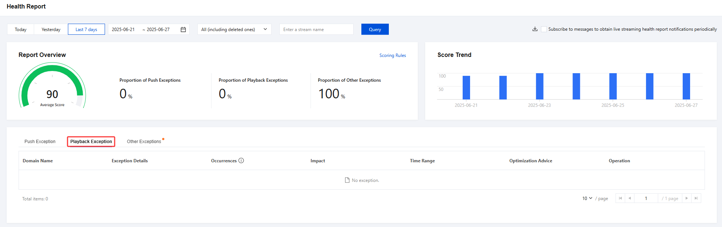The height and width of the screenshot is (227, 722).
Task: Go to next page arrow icon
Action: (x=687, y=199)
